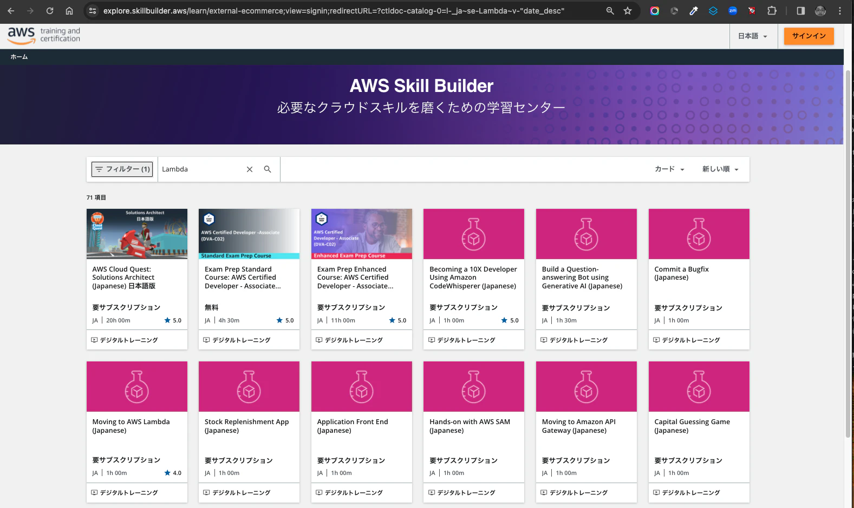Click the flask icon on Becoming a 10X Developer
The height and width of the screenshot is (508, 854).
[474, 234]
